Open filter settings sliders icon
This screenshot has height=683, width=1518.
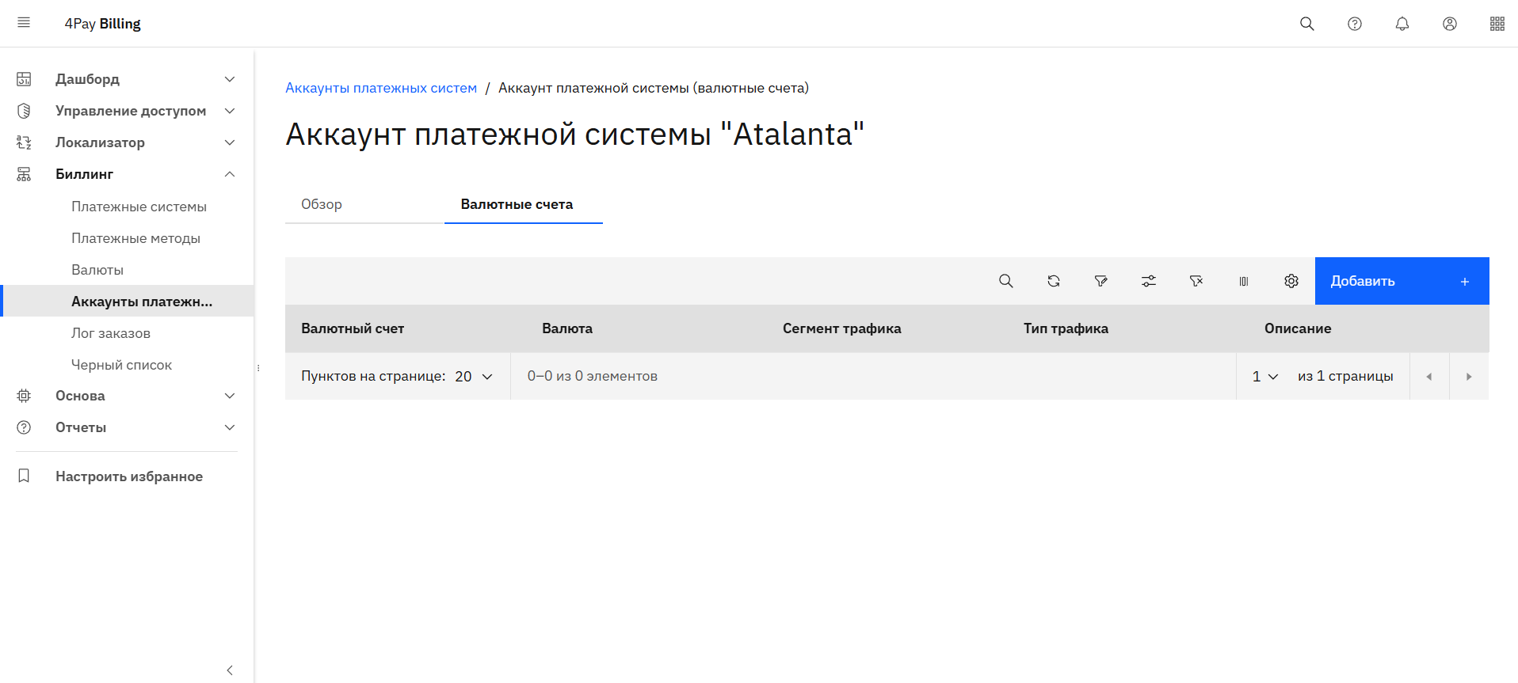tap(1148, 281)
